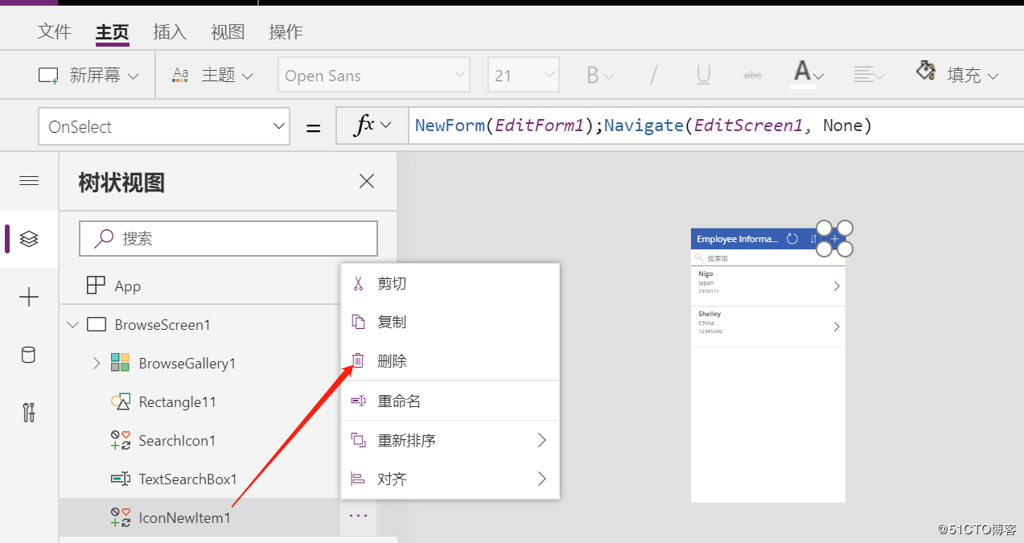Click the App icon in tree view
The image size is (1024, 543).
pyautogui.click(x=96, y=285)
